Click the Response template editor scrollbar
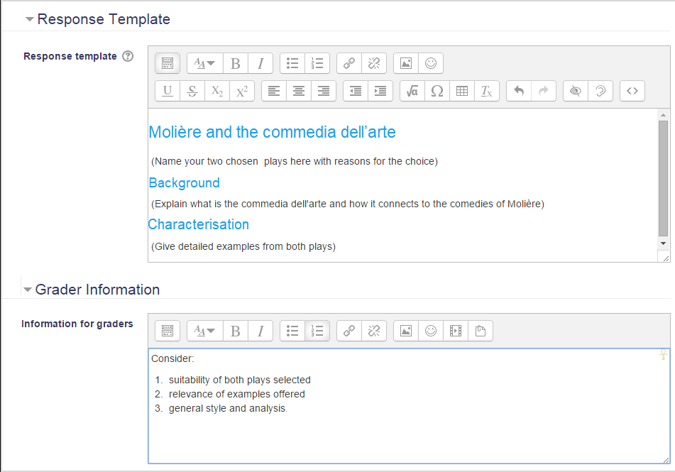Image resolution: width=675 pixels, height=472 pixels. pyautogui.click(x=663, y=177)
